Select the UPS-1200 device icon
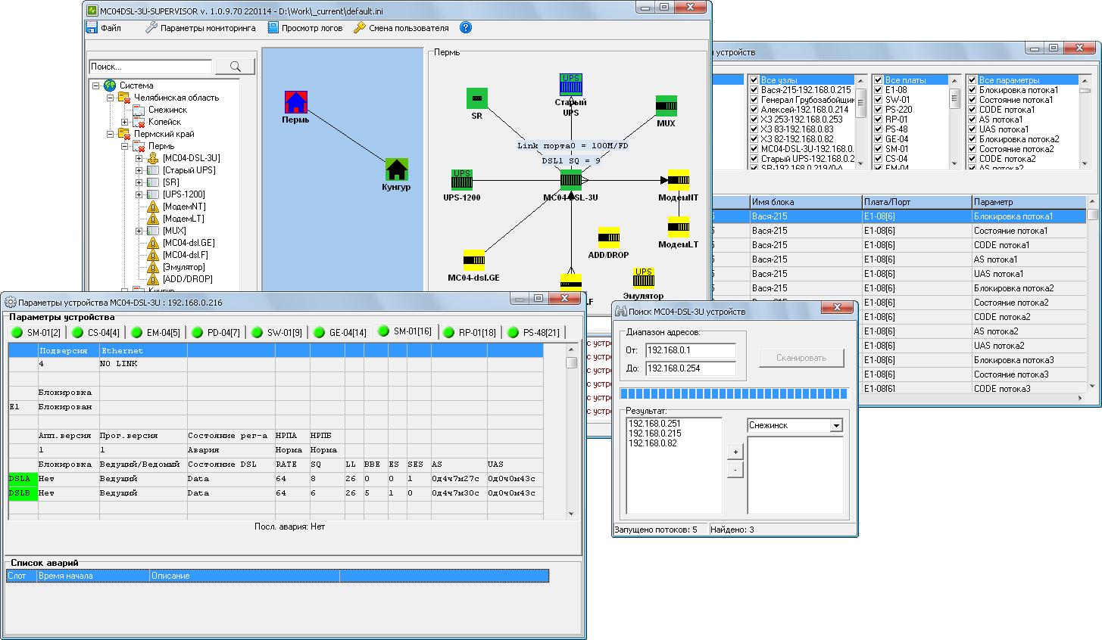This screenshot has height=640, width=1102. [461, 180]
